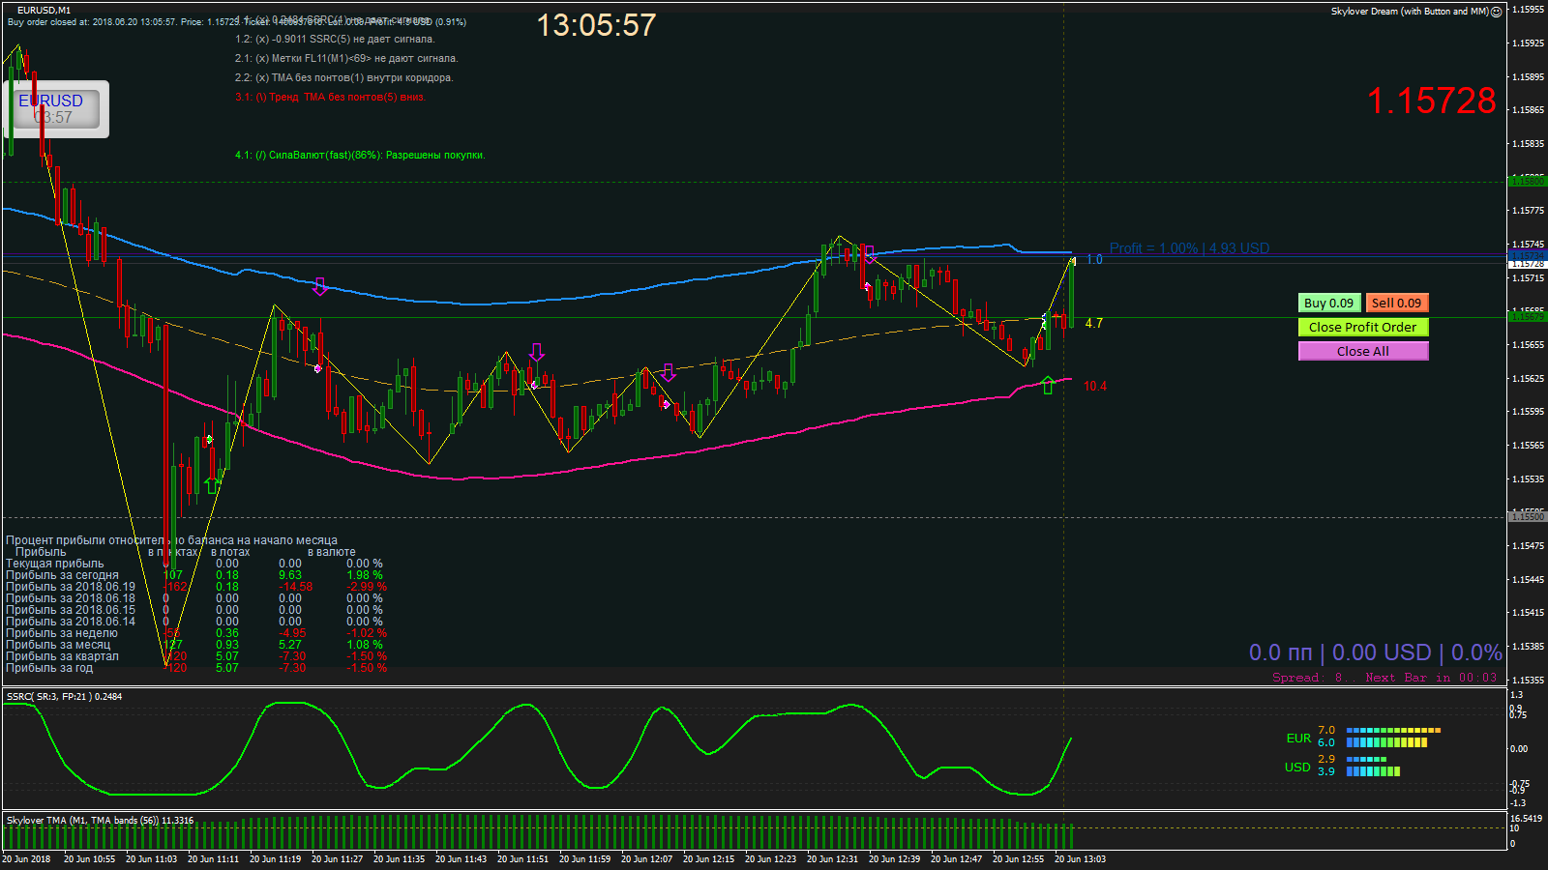Click the green 1.15800 price axis tag
1548x870 pixels.
pos(1528,181)
